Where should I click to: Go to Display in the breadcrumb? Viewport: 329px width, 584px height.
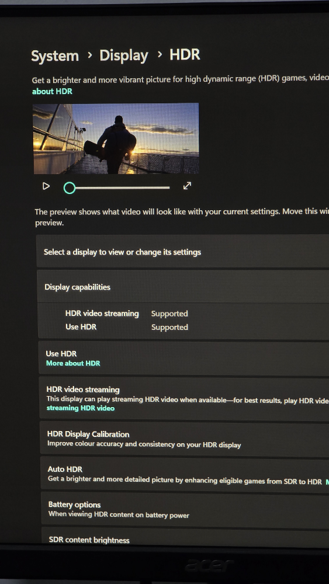coord(124,55)
